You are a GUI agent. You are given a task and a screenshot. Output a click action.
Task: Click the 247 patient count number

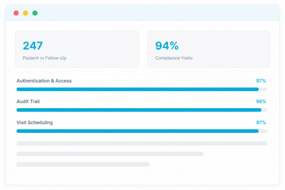pyautogui.click(x=33, y=46)
